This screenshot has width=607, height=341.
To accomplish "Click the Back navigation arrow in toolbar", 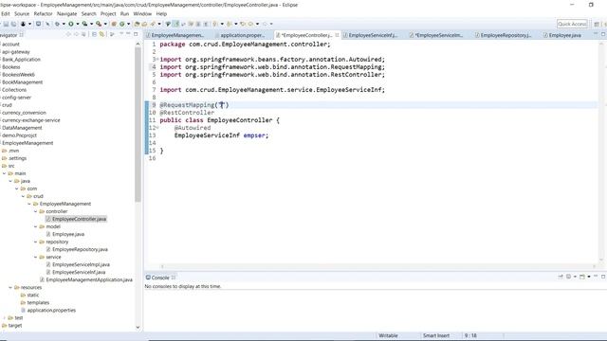I will click(x=250, y=24).
